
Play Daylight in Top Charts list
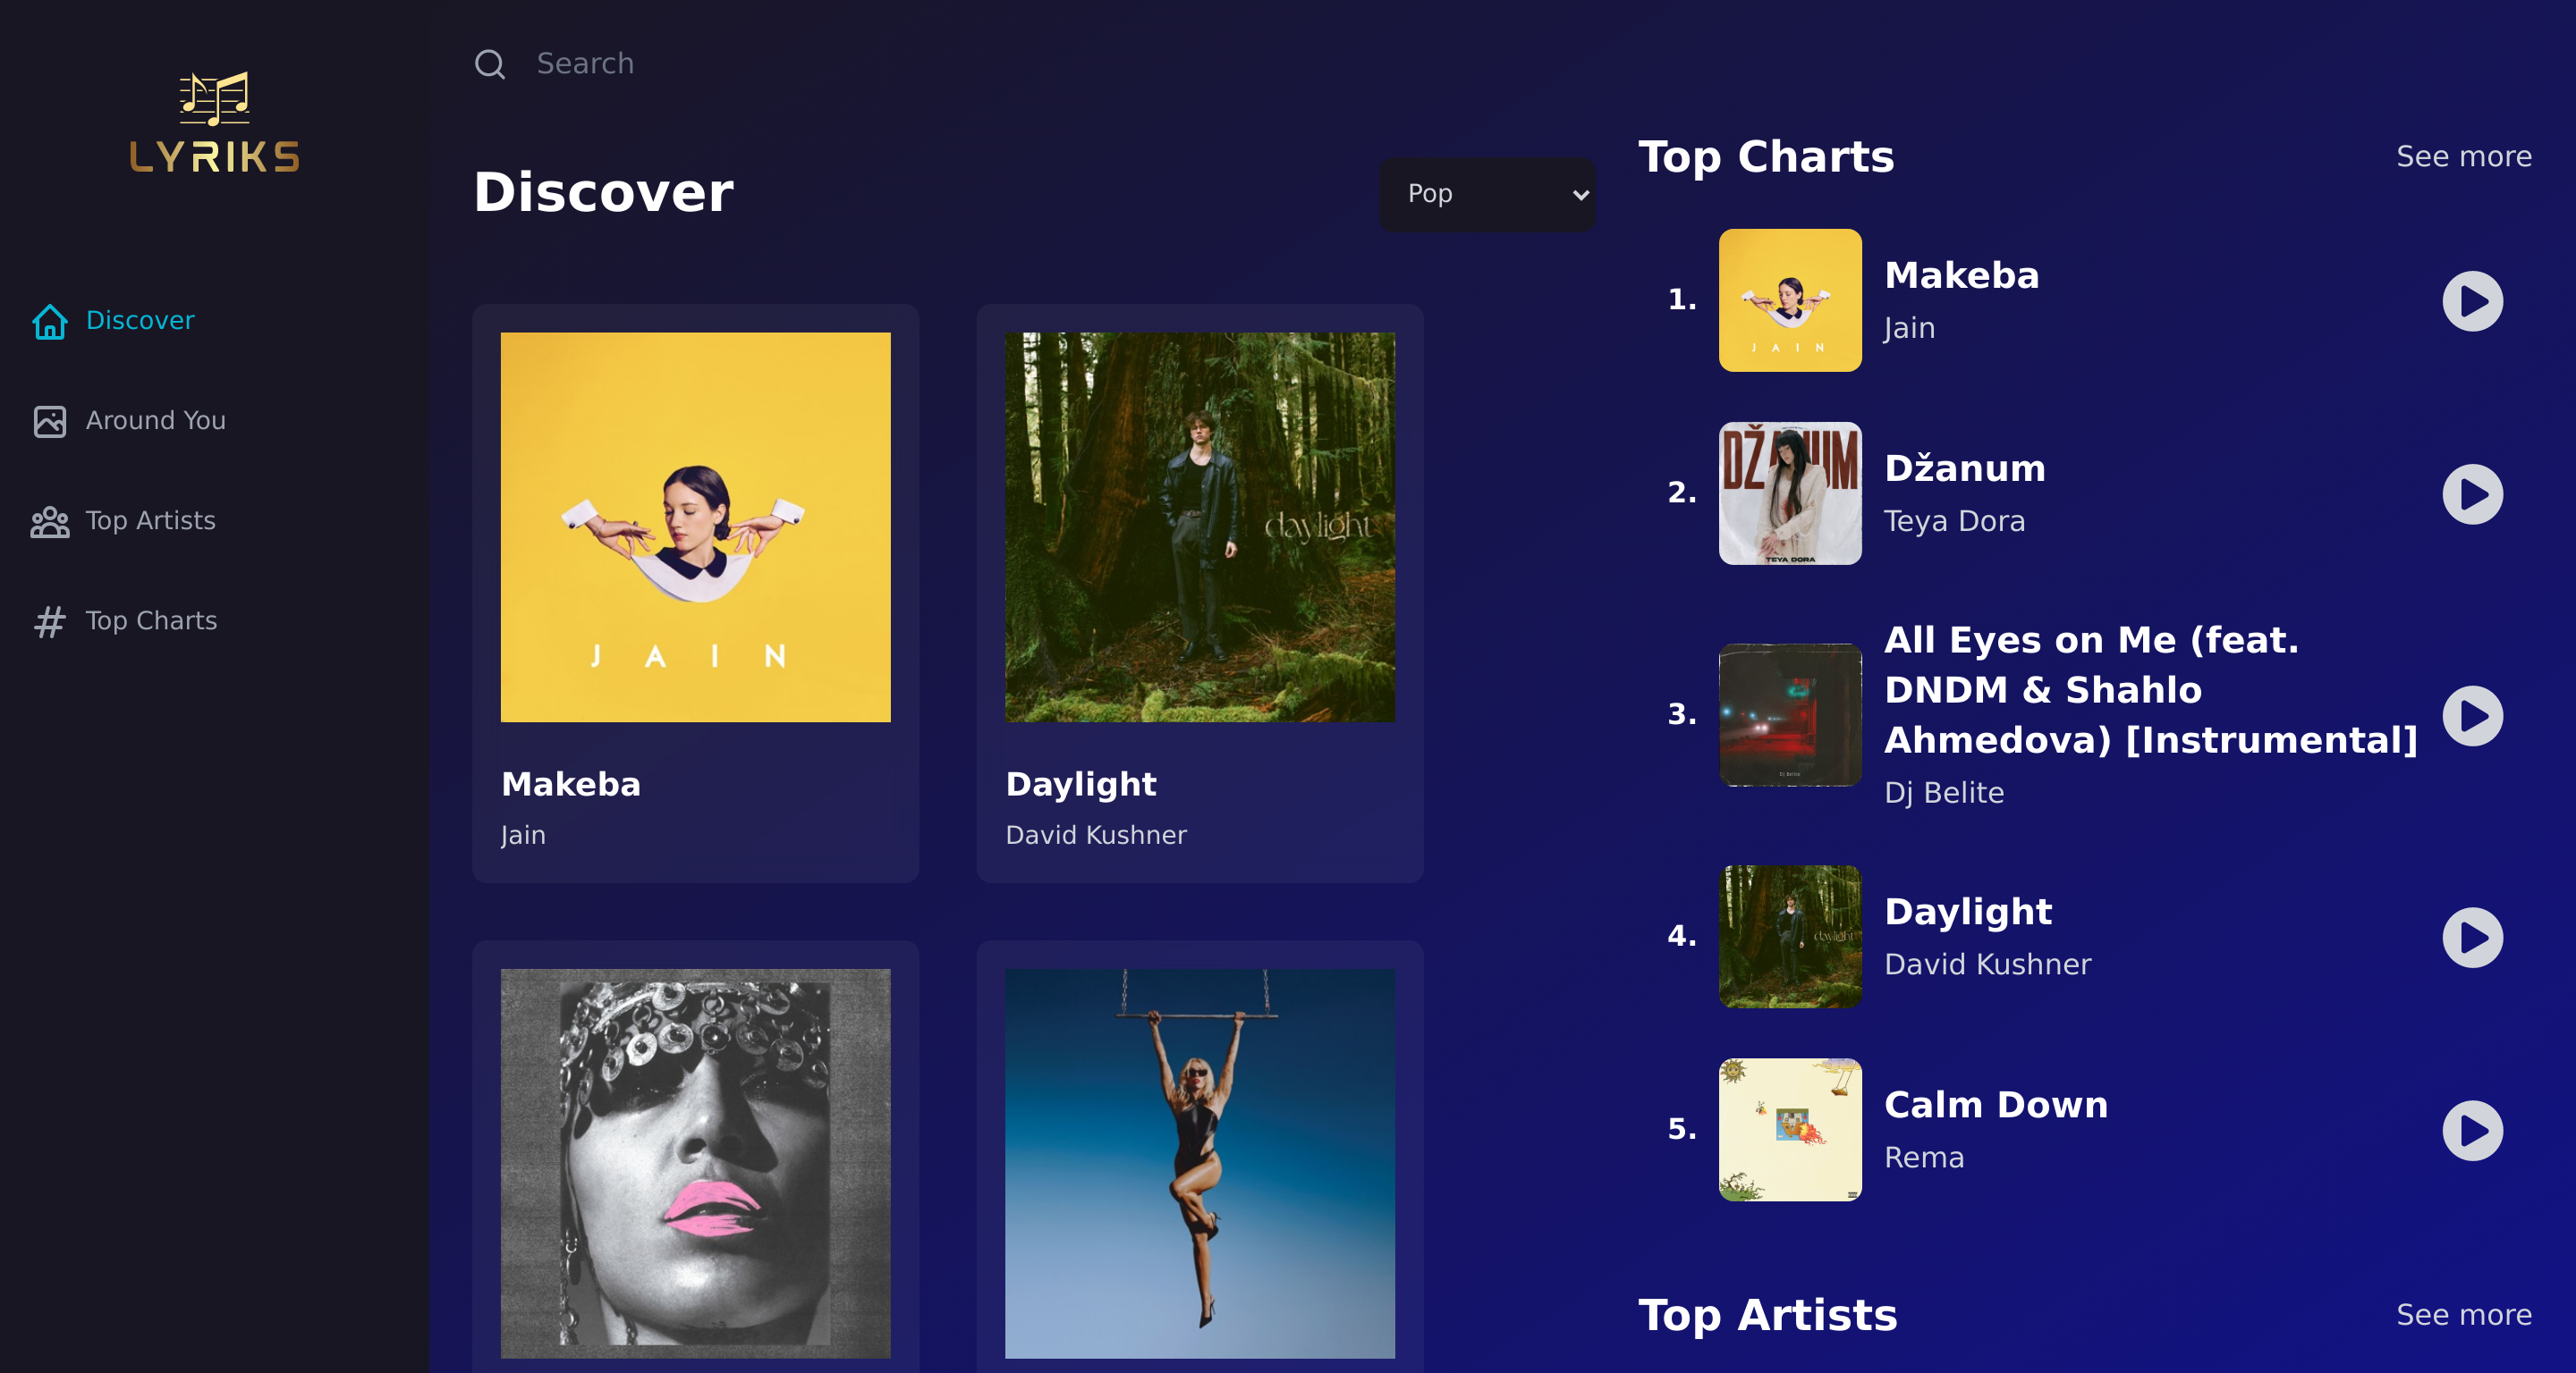click(x=2471, y=938)
